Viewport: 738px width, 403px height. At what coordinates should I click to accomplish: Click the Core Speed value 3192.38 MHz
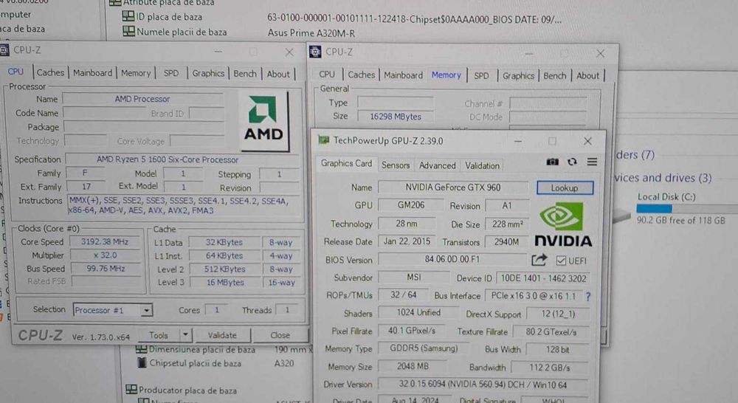point(105,241)
